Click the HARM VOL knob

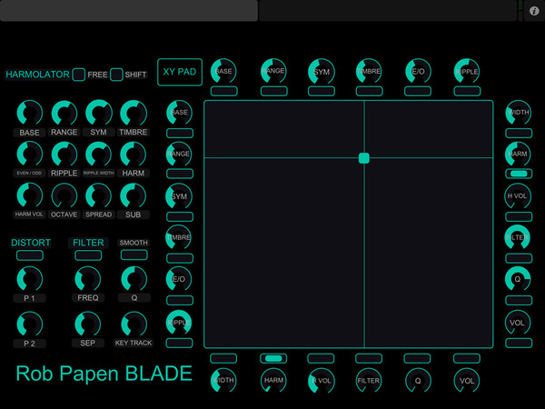pyautogui.click(x=30, y=195)
